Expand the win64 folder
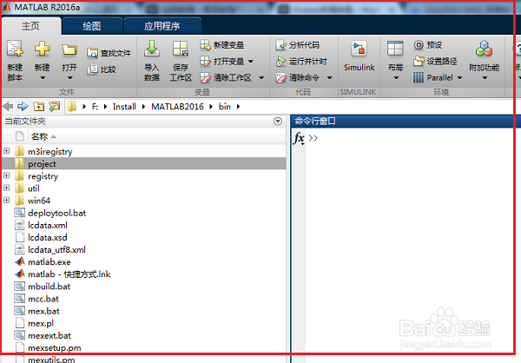Screen dimensions: 521x363 7,200
